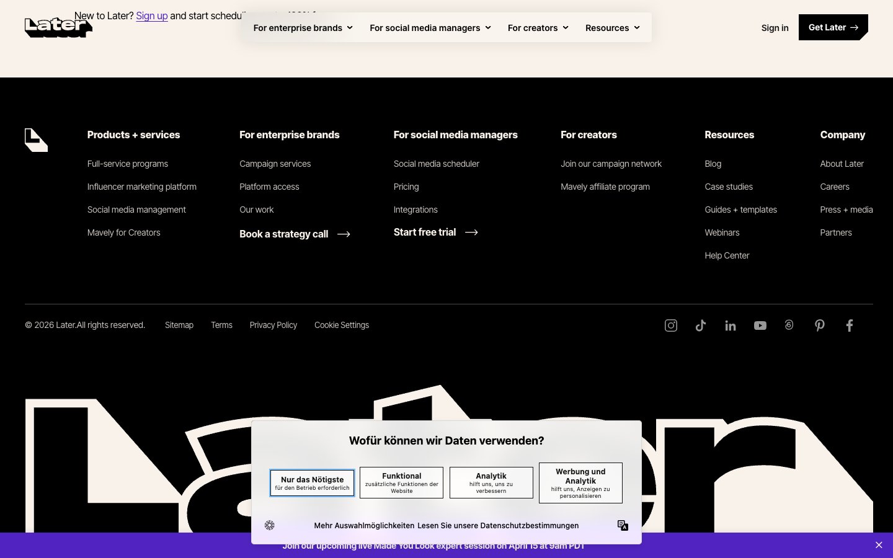Choose the 'Funktional' cookie option

(x=401, y=483)
